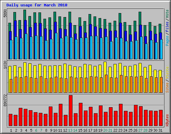Click the cyan pages bar for day 10
The height and width of the screenshot is (134, 171).
[56, 46]
